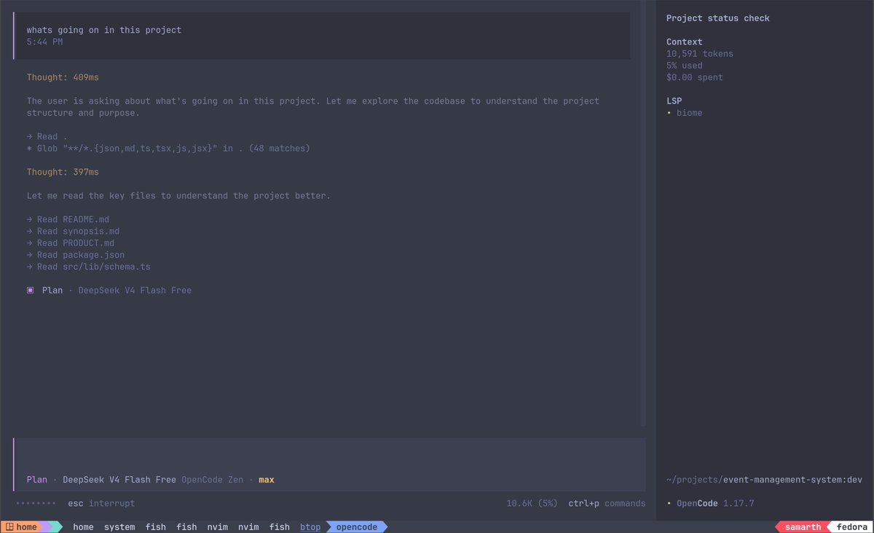Click esc interrupt hint
This screenshot has height=533, width=874.
tap(101, 503)
